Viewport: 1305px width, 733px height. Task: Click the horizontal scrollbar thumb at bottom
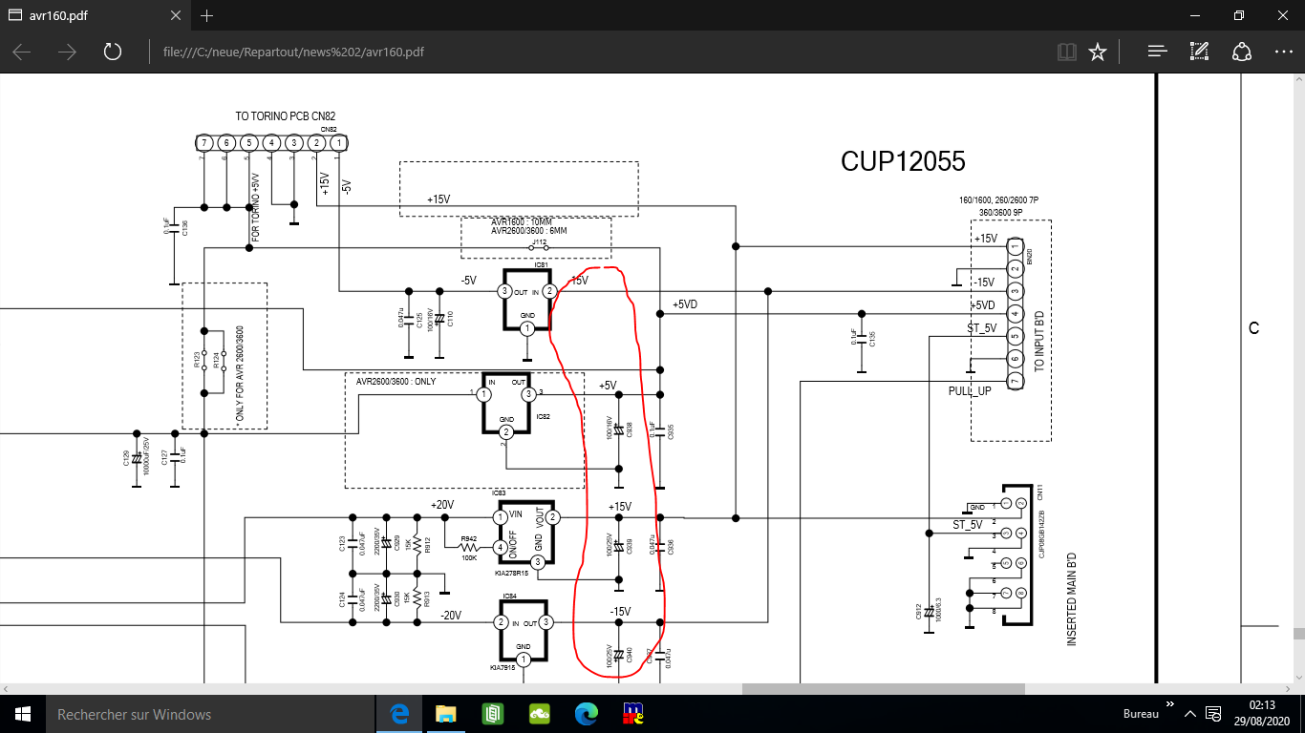pos(884,688)
